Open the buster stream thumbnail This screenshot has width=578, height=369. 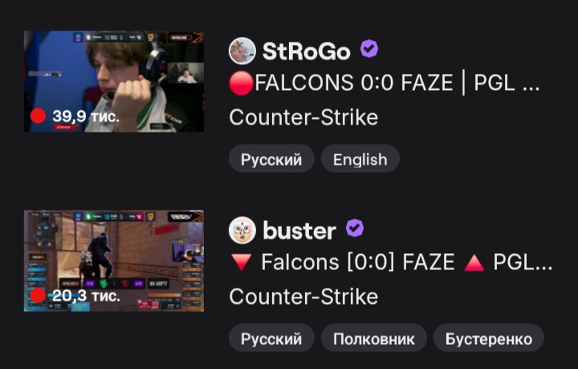click(x=114, y=261)
